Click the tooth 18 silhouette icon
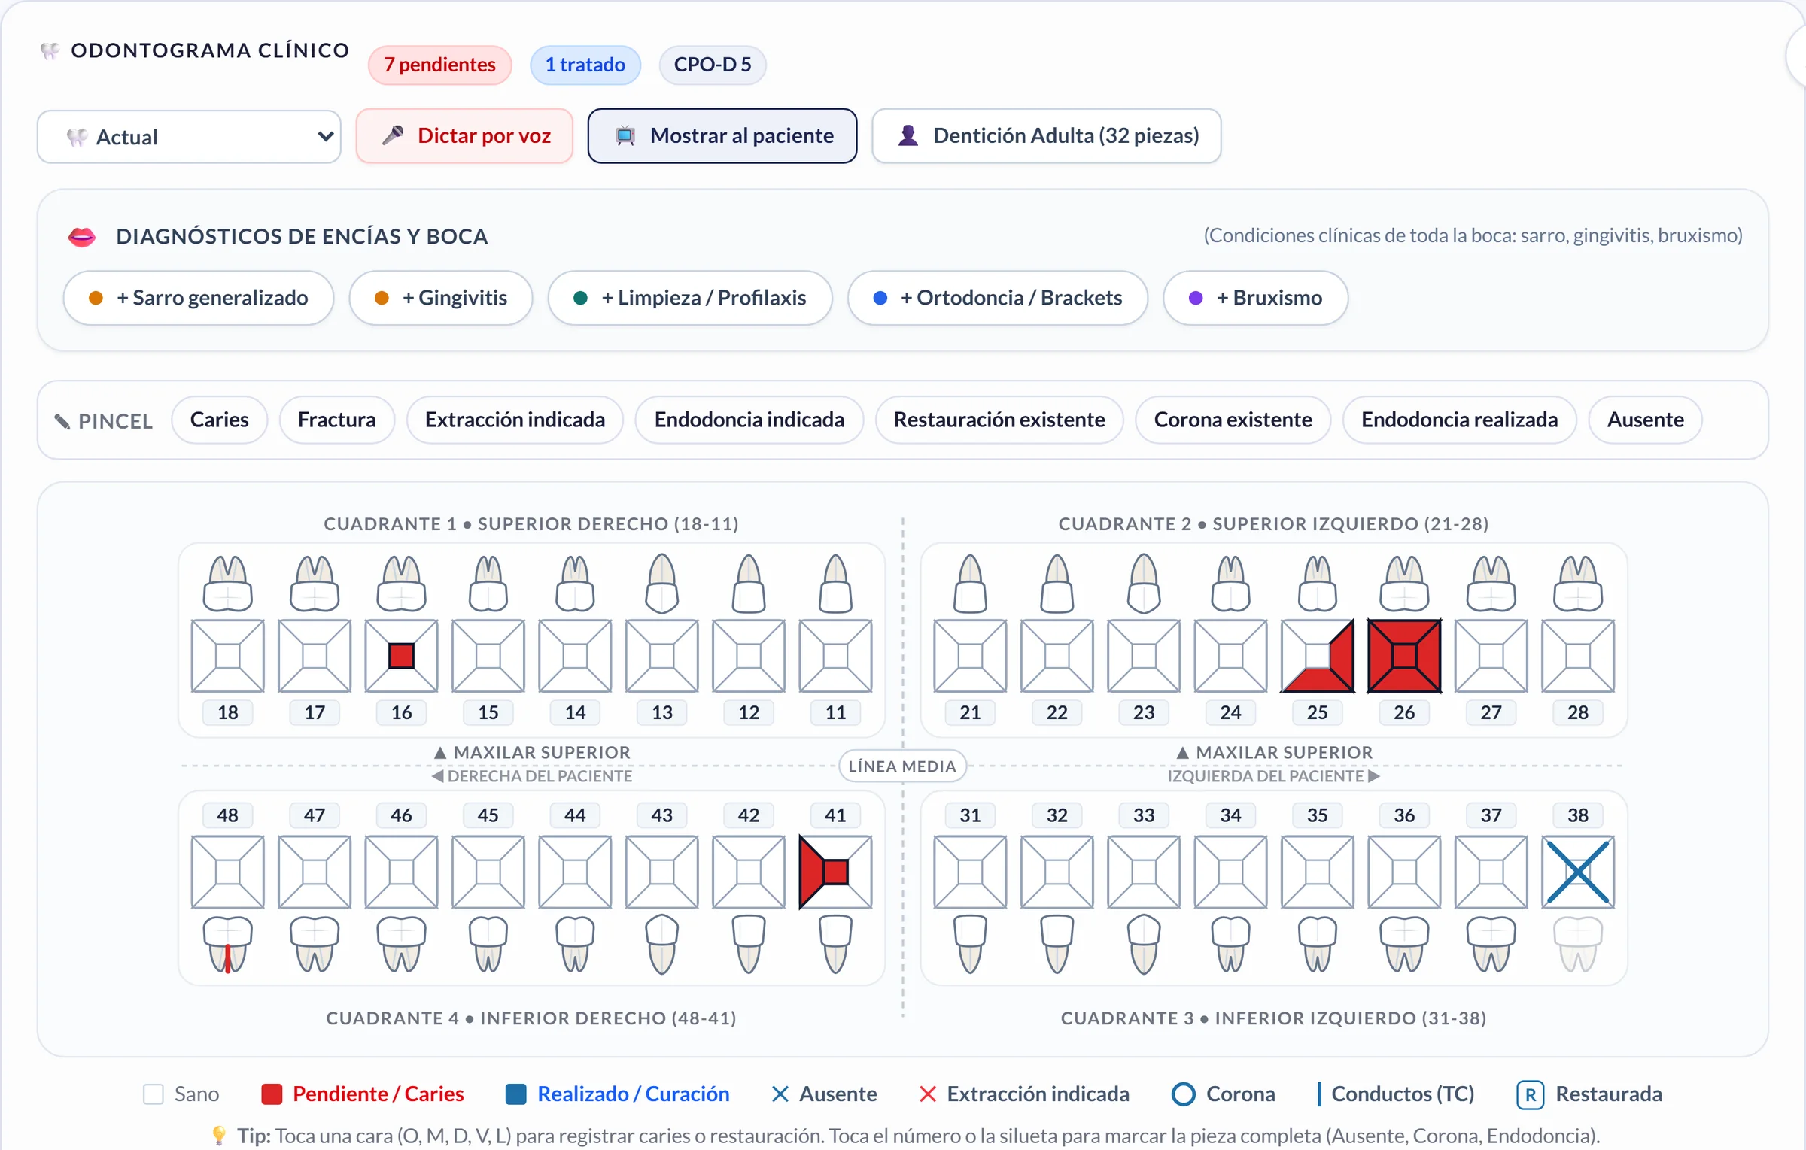The height and width of the screenshot is (1150, 1806). [228, 584]
